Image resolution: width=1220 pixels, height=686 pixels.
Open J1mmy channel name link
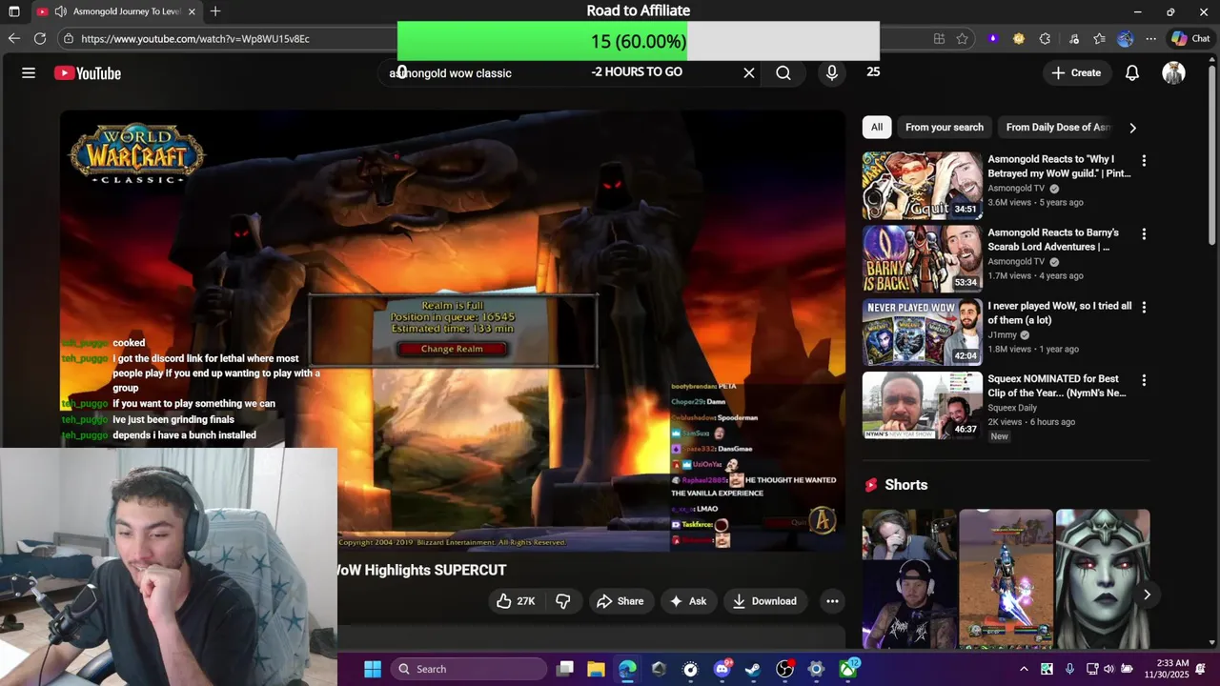click(1002, 335)
